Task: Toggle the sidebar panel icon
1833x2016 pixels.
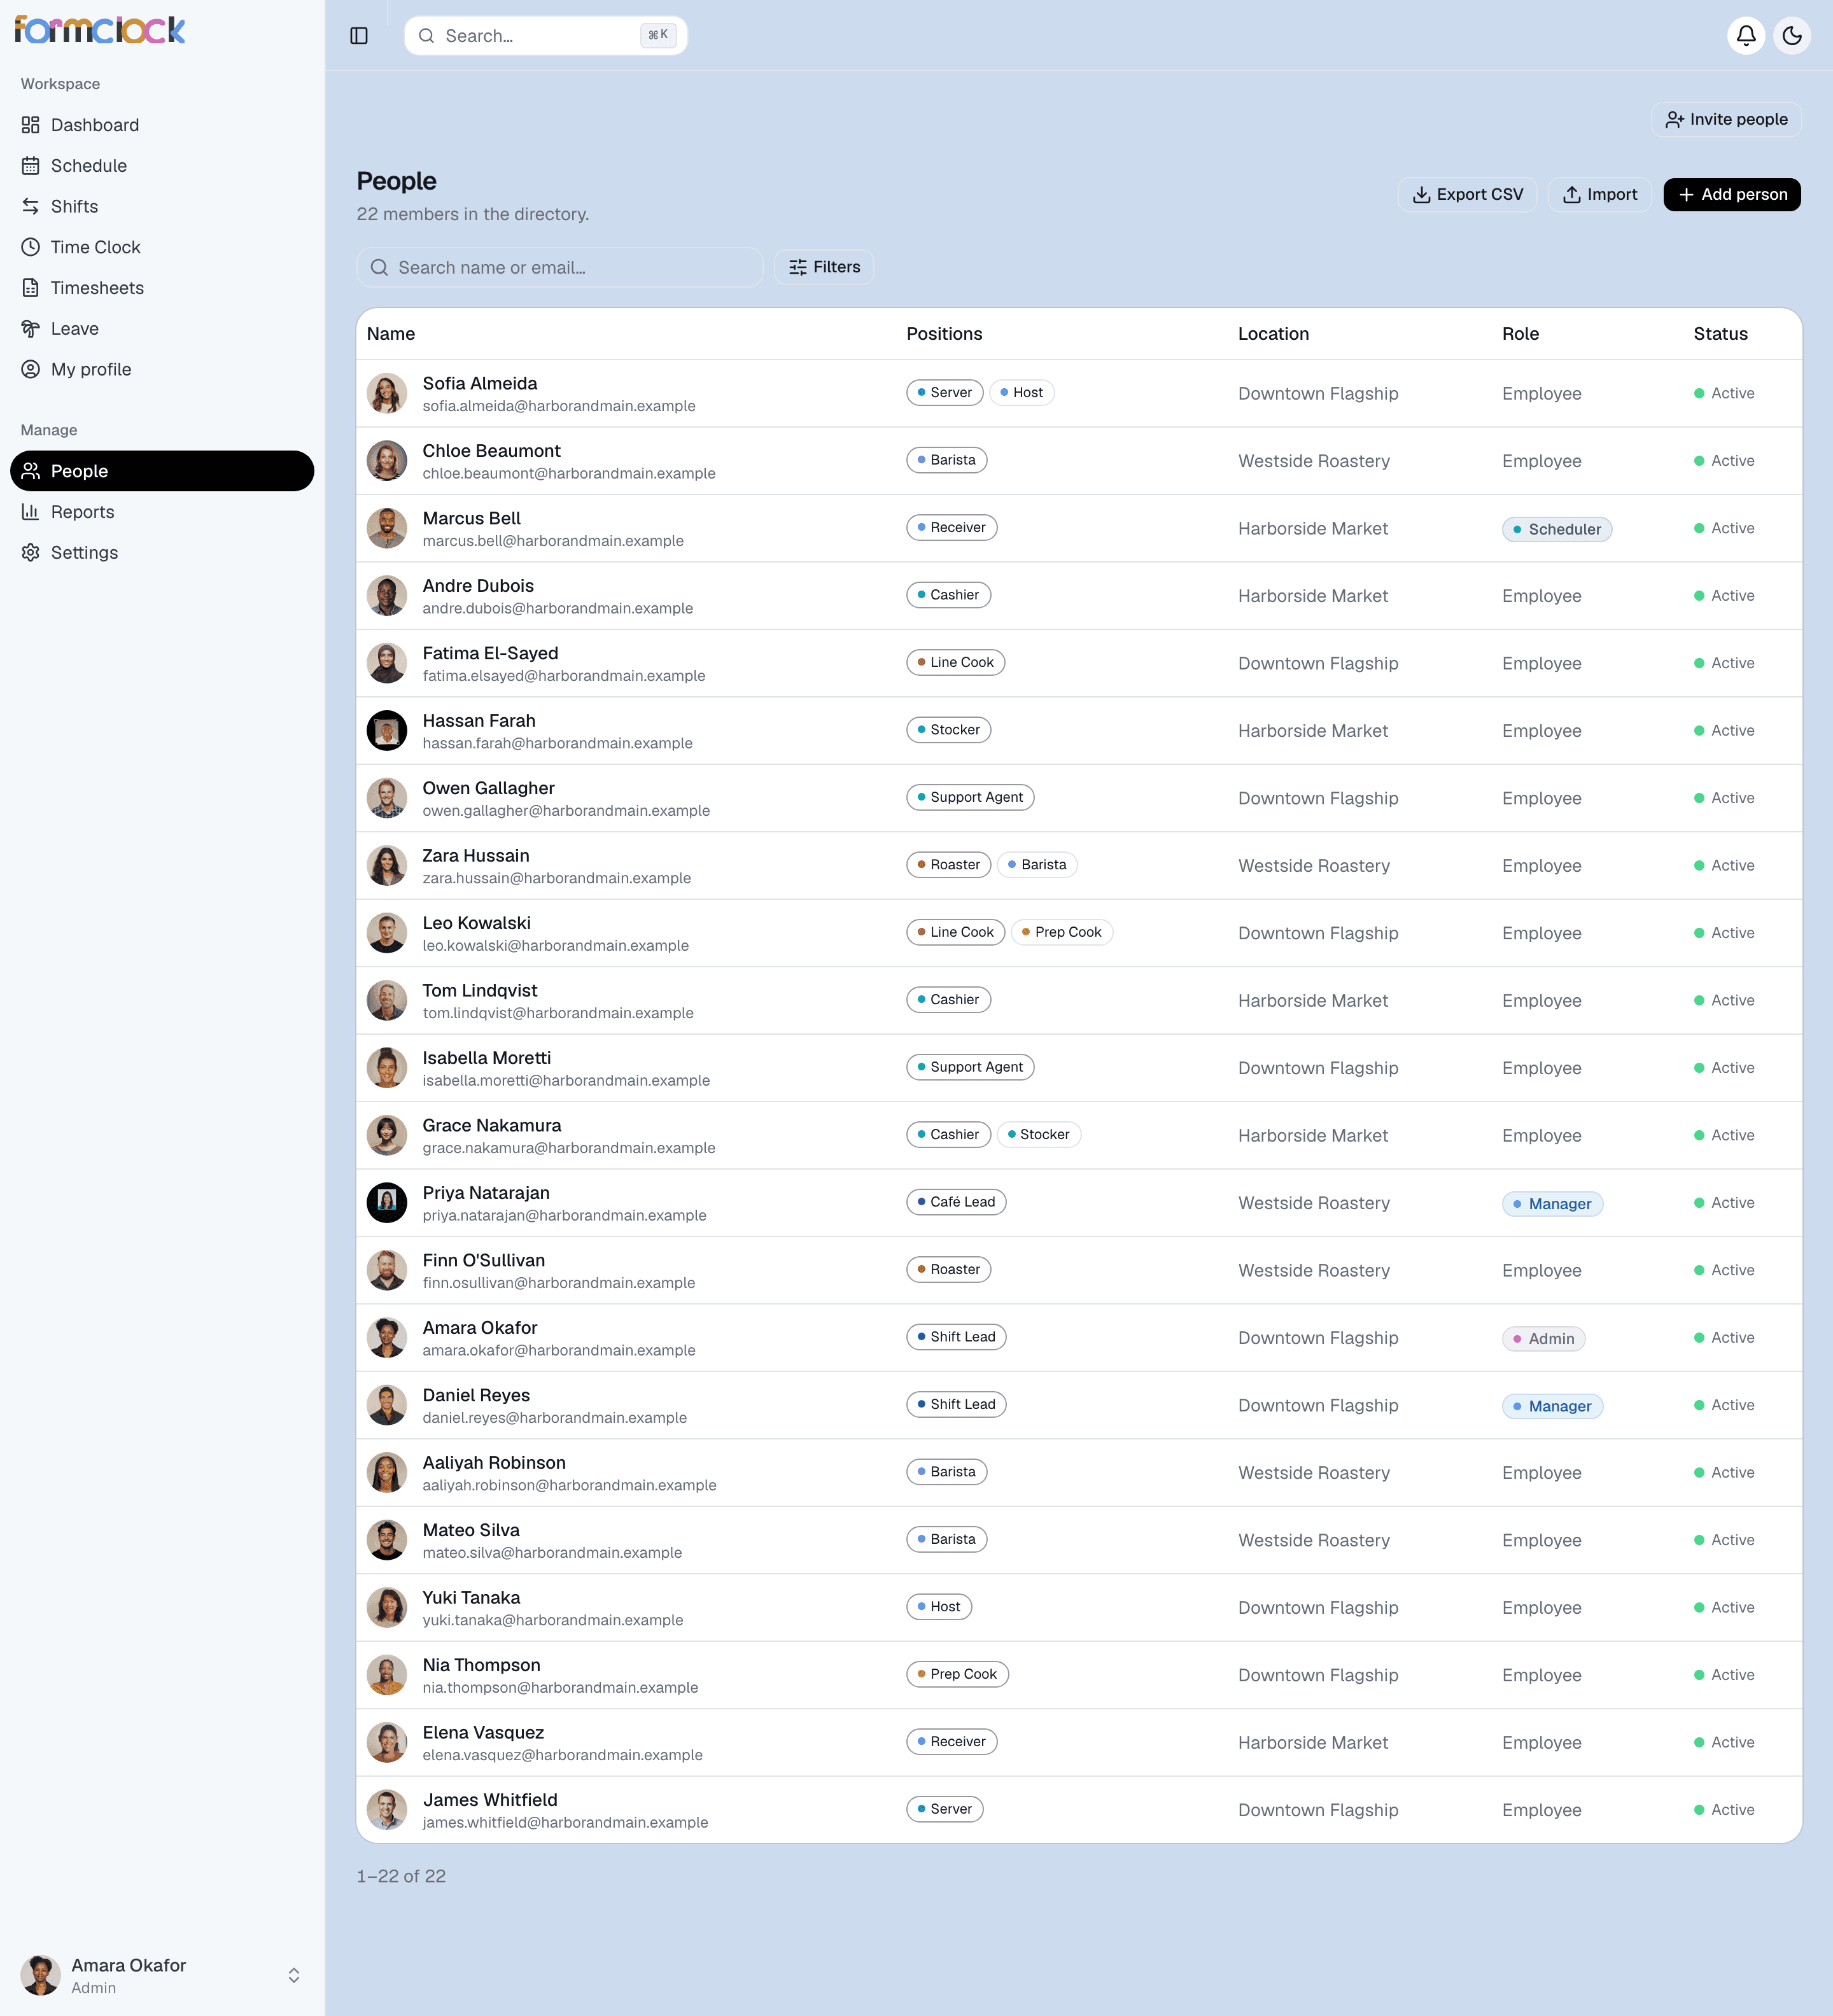Action: point(359,36)
